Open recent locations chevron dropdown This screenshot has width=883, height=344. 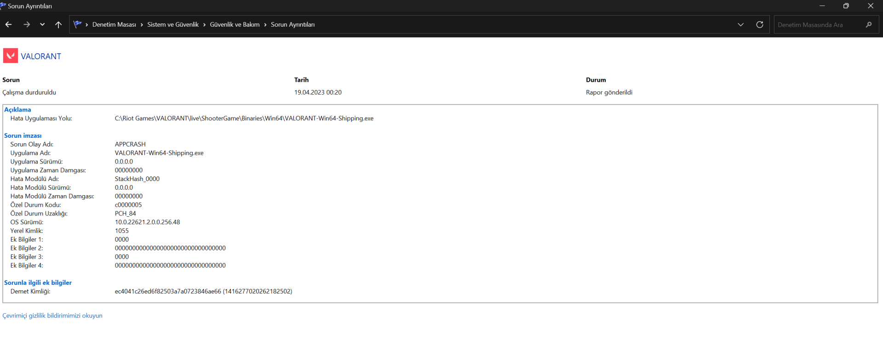pos(42,24)
